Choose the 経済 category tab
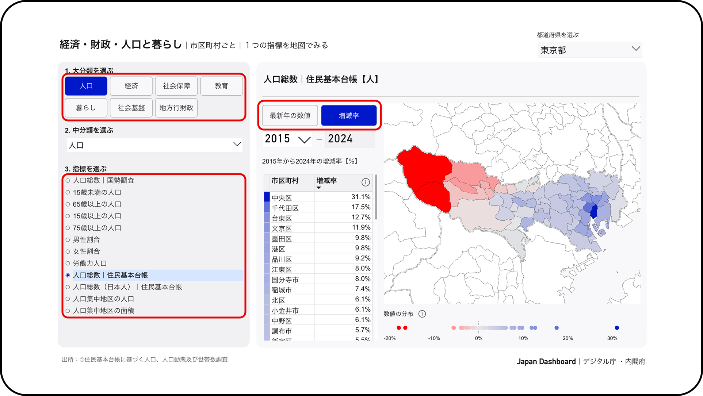 [131, 86]
